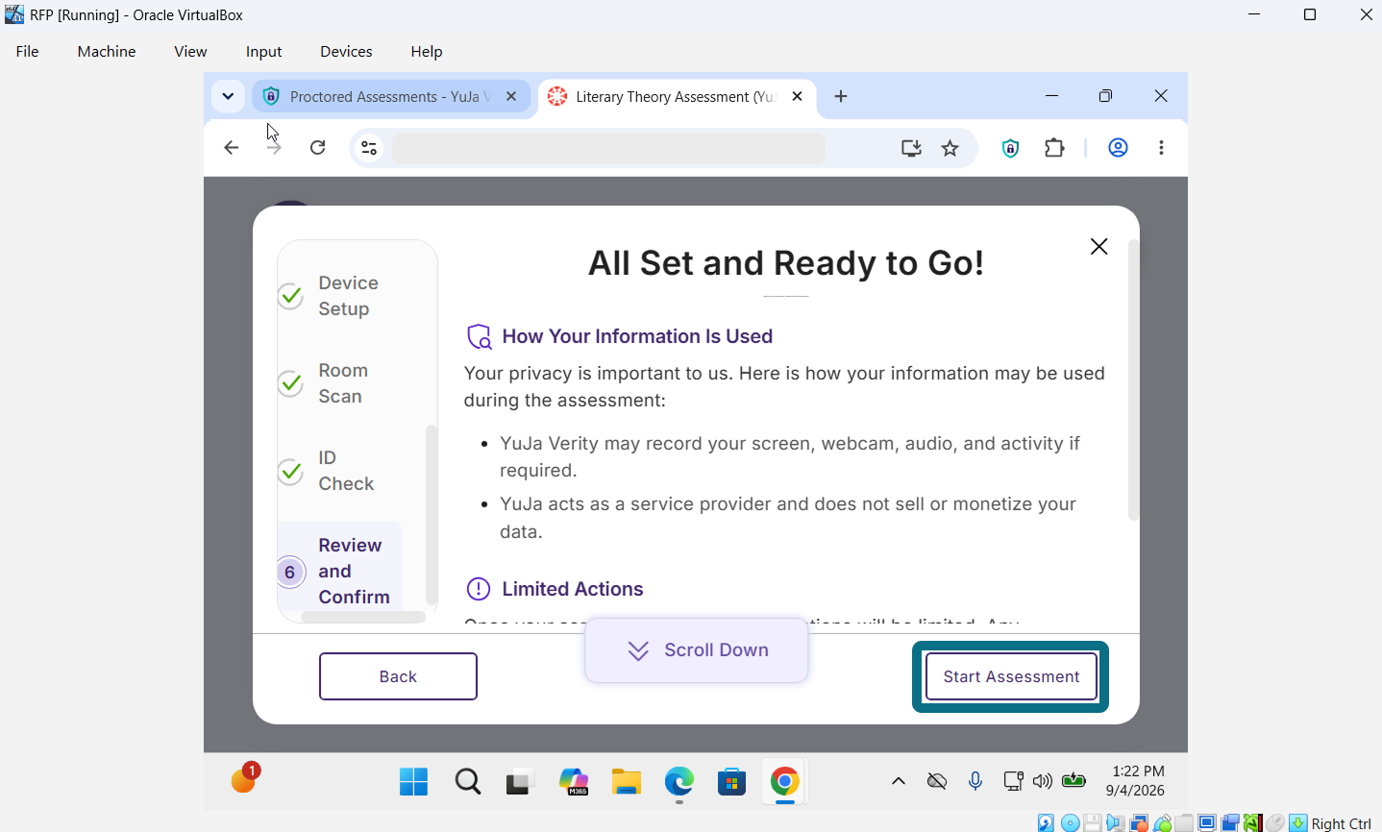Image resolution: width=1382 pixels, height=832 pixels.
Task: Click the install app icon in the address bar
Action: [x=911, y=148]
